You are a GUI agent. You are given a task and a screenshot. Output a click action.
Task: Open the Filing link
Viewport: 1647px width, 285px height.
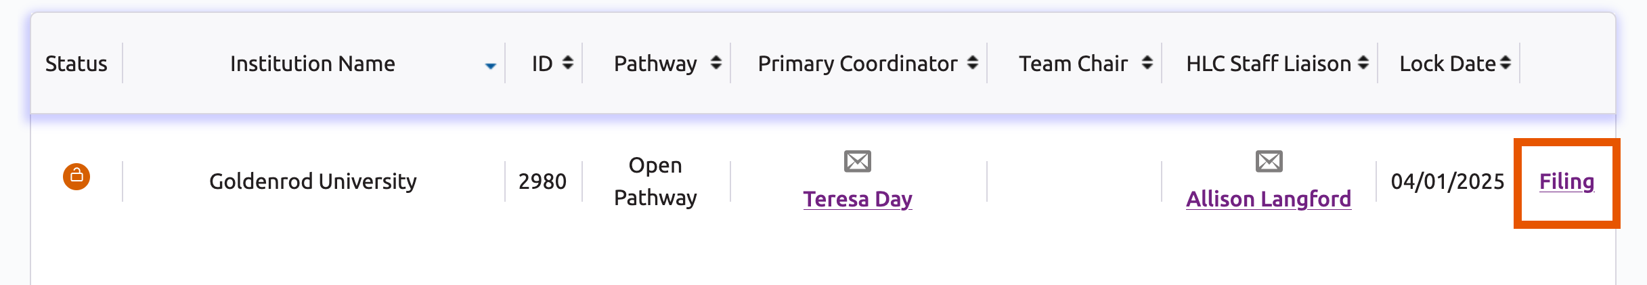point(1566,181)
